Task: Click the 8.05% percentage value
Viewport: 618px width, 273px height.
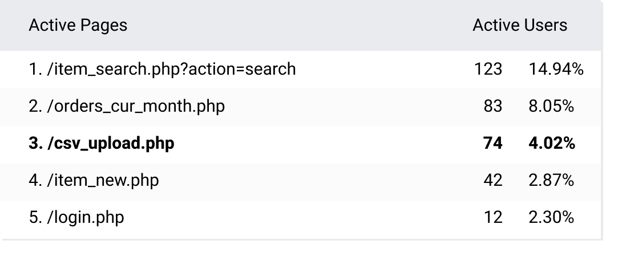Action: (x=551, y=107)
